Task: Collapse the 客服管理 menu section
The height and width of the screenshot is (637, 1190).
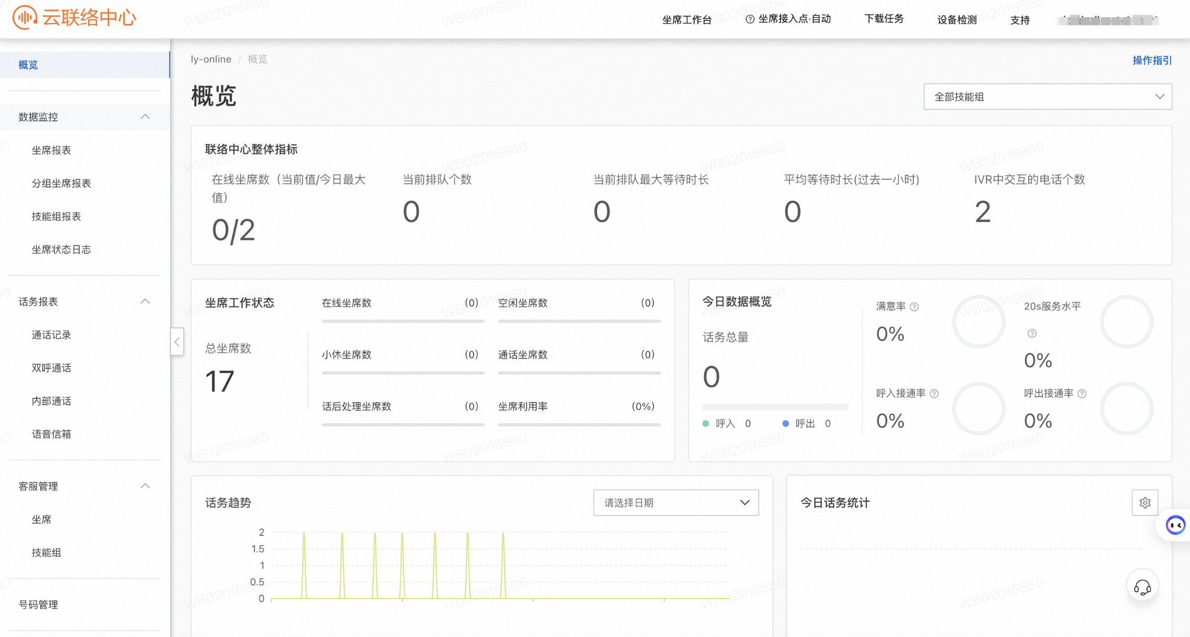Action: (x=145, y=486)
